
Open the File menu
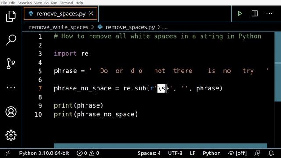pyautogui.click(x=4, y=3)
